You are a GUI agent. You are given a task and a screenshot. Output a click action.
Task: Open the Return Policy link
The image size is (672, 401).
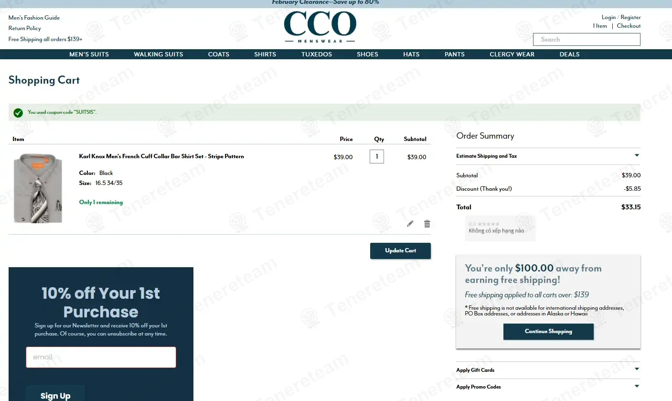point(25,28)
